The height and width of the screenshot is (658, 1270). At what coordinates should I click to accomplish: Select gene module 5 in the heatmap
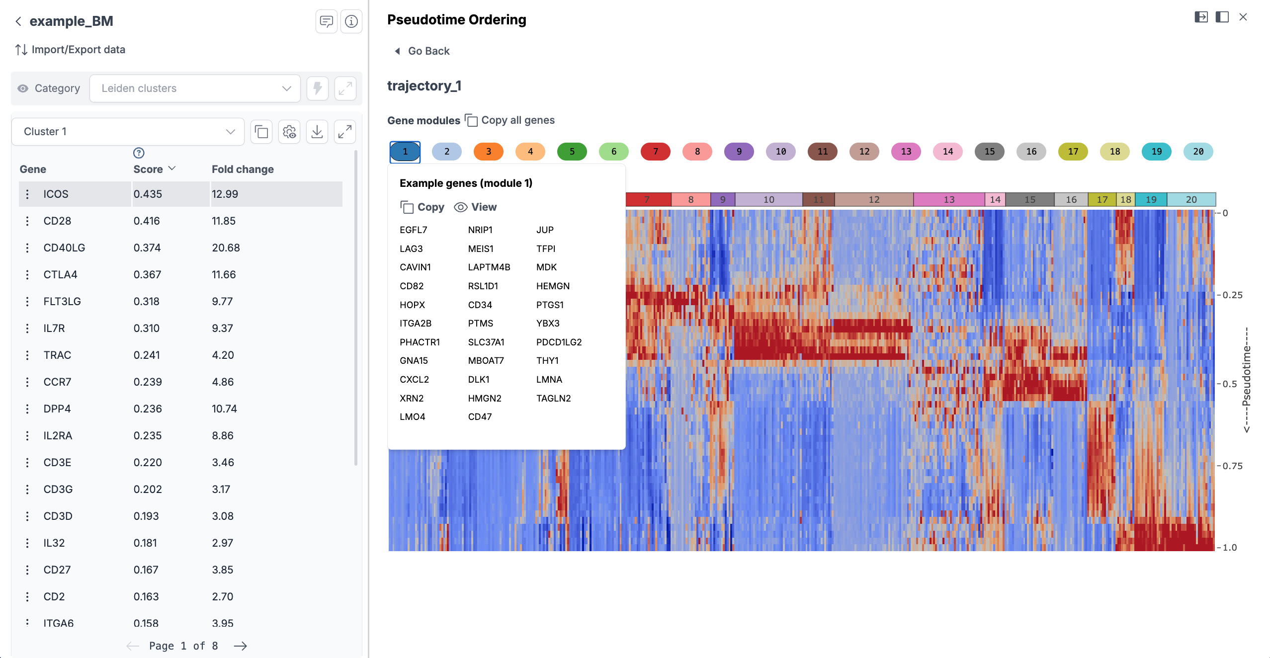click(x=572, y=152)
